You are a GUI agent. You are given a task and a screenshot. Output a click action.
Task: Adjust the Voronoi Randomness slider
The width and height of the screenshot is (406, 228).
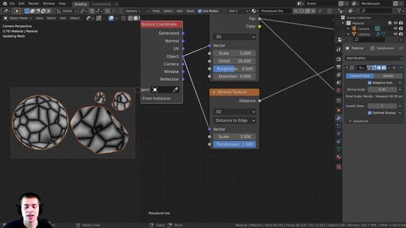coord(234,144)
